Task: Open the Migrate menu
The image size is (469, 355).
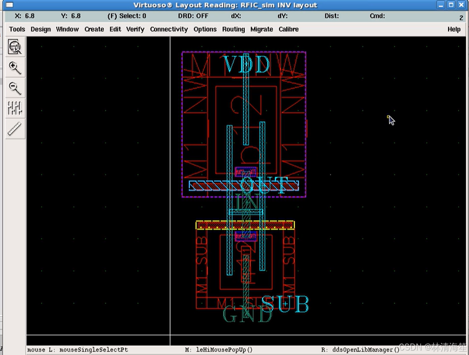Action: pos(262,29)
